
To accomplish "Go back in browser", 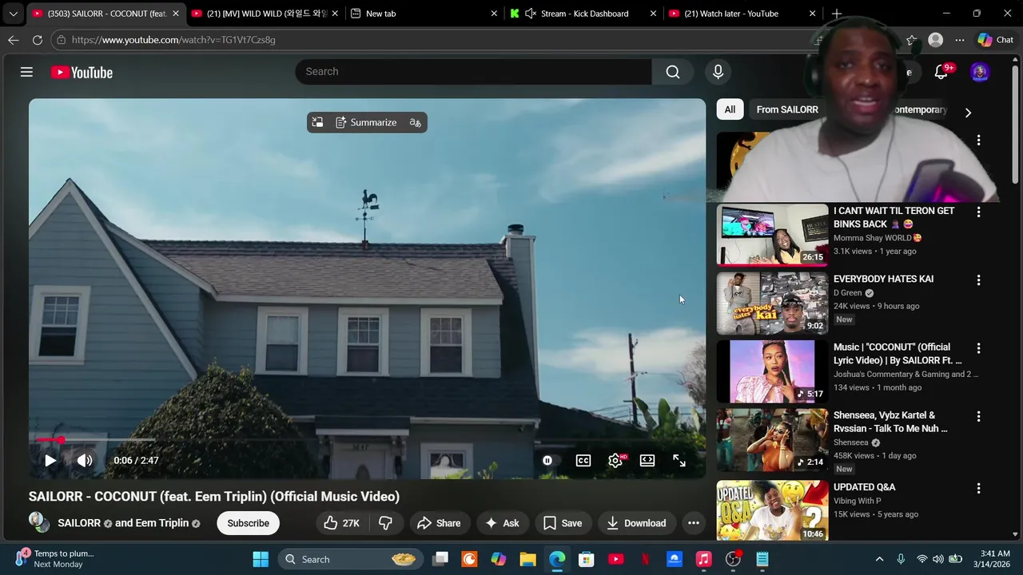I will [14, 39].
